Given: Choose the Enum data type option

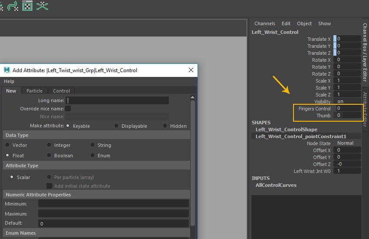Looking at the screenshot, I should coord(93,156).
